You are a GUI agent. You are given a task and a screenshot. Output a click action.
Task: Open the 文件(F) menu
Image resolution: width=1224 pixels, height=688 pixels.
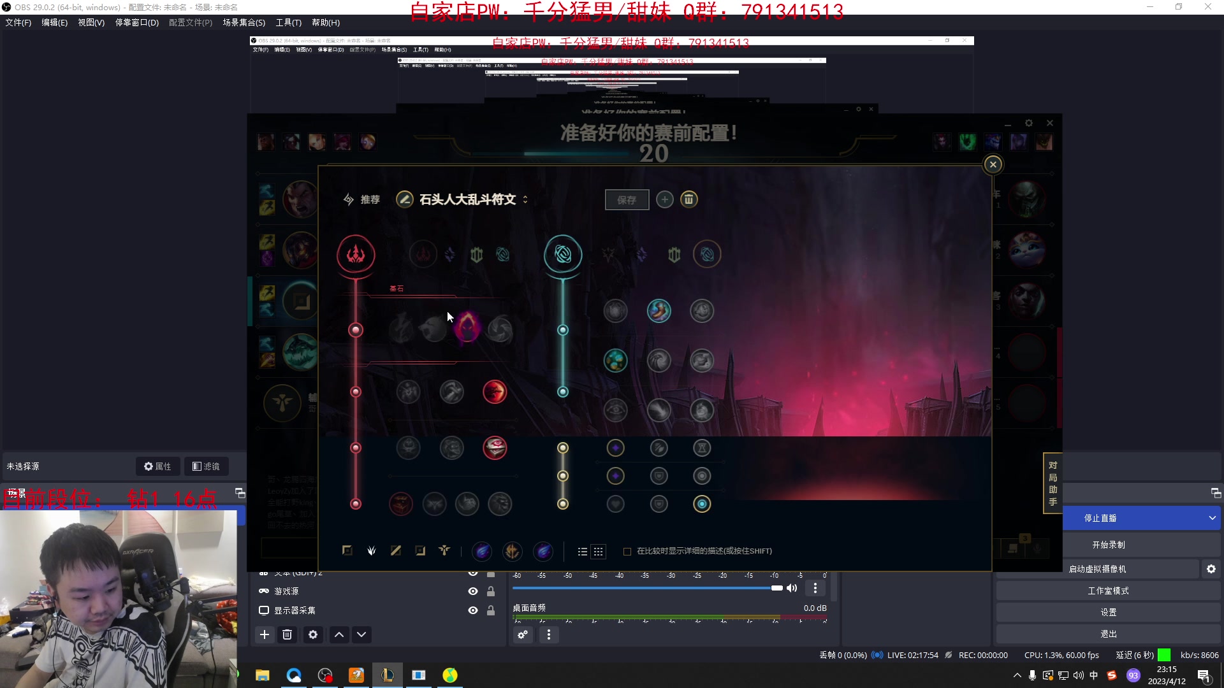pyautogui.click(x=18, y=23)
